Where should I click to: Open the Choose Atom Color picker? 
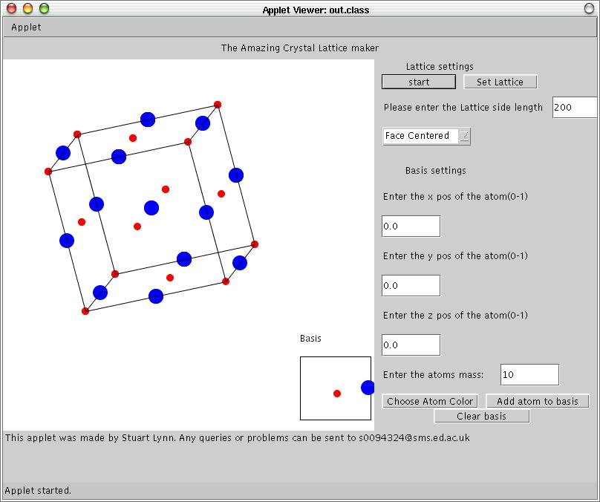(430, 401)
